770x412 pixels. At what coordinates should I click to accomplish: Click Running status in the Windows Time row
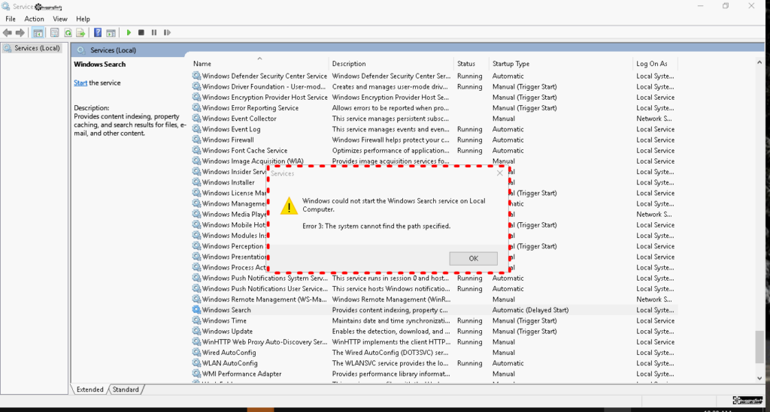tap(469, 320)
